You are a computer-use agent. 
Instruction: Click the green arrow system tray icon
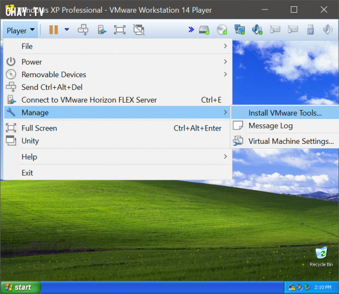click(x=307, y=287)
